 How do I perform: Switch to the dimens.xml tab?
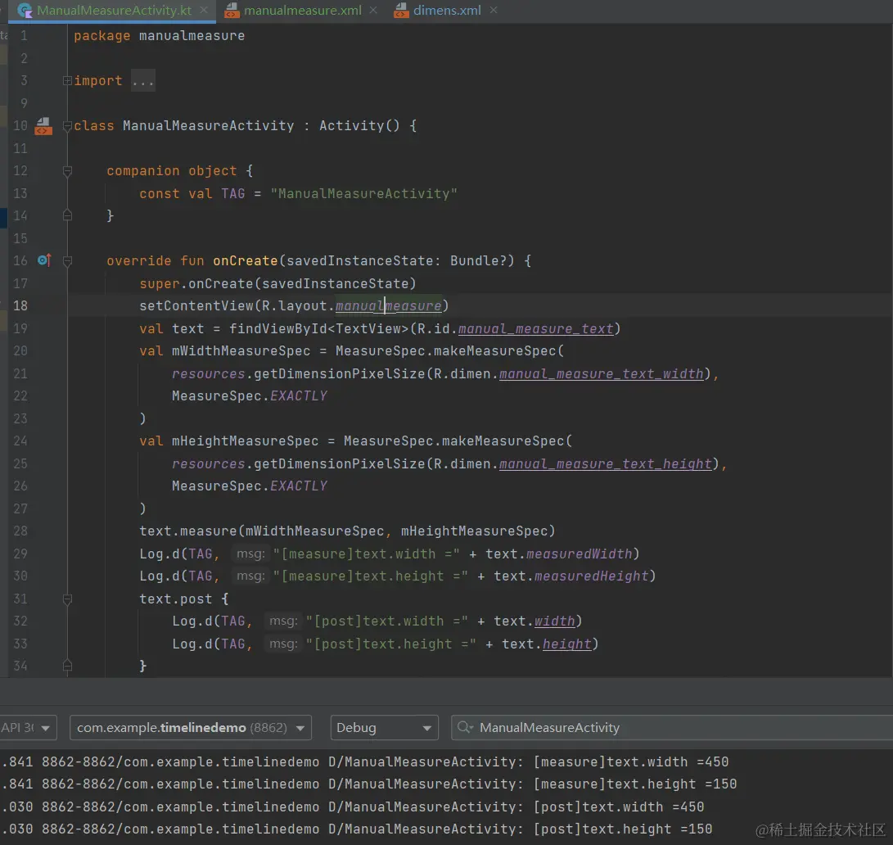(x=447, y=11)
